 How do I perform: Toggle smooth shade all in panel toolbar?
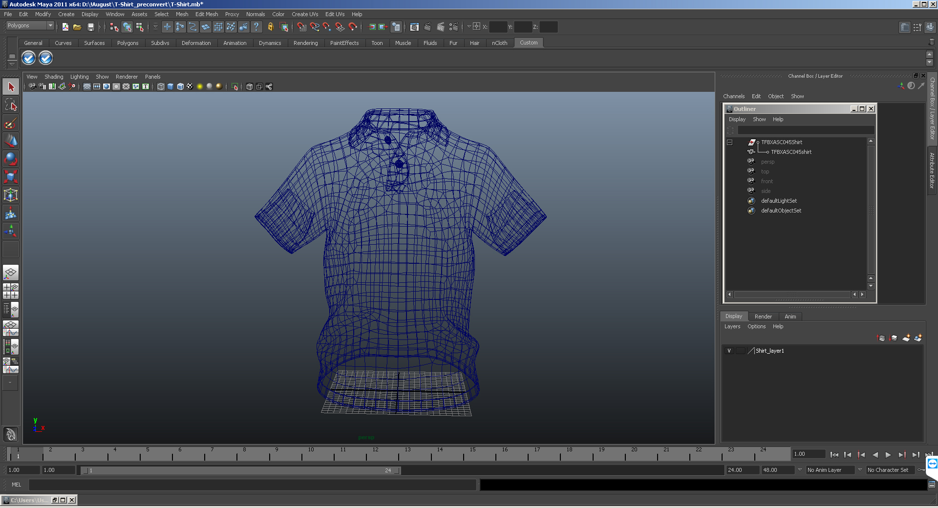(x=171, y=86)
